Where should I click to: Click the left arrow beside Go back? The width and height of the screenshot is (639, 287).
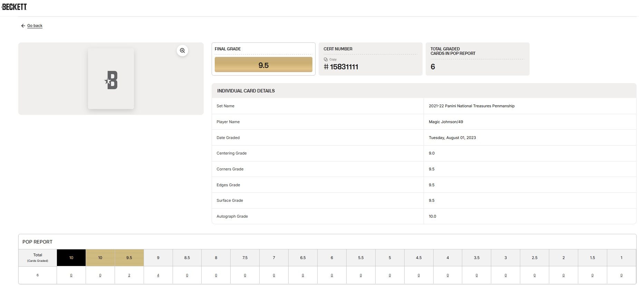[x=23, y=26]
